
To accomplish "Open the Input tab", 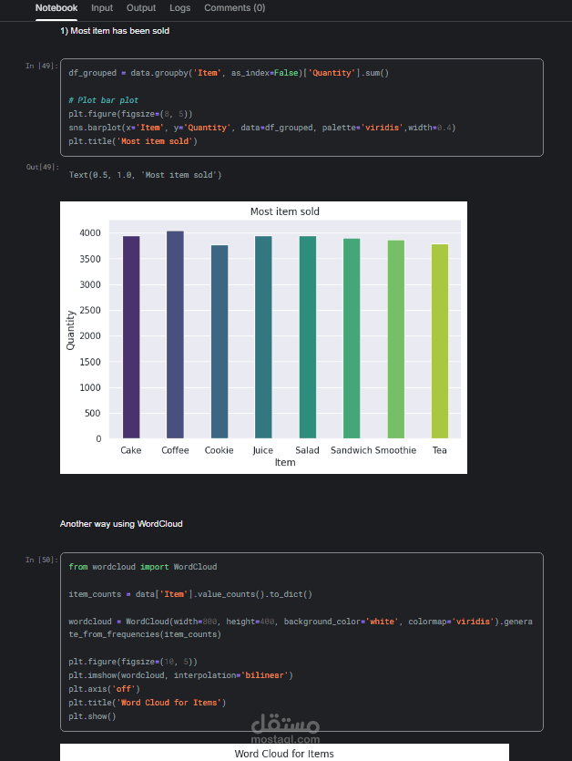I will tap(102, 8).
